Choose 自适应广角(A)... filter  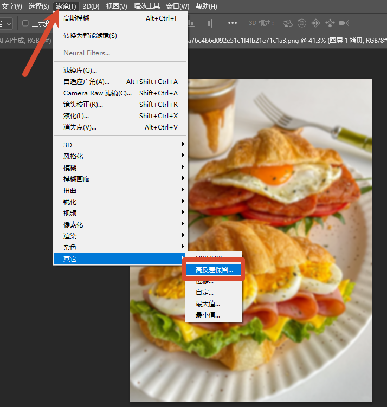click(120, 82)
